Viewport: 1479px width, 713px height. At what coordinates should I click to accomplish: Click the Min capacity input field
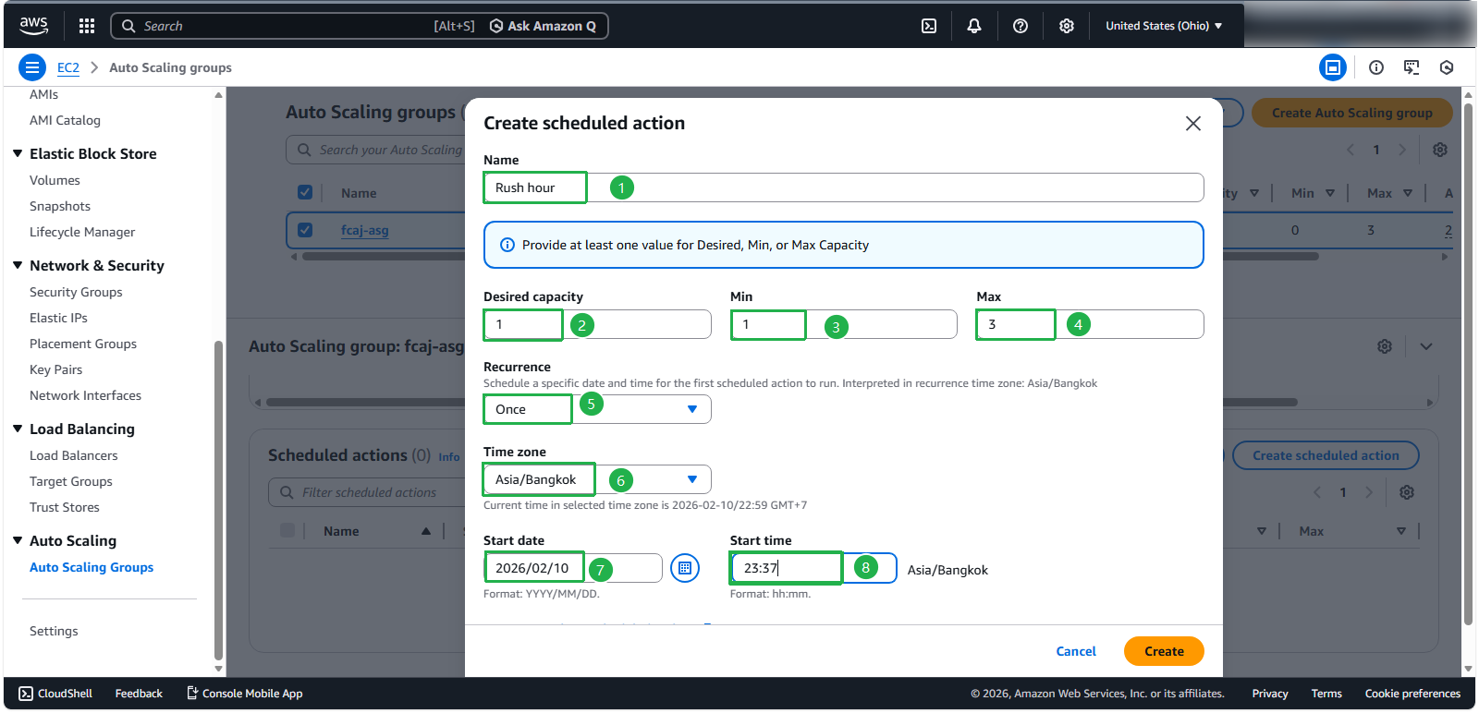tap(844, 324)
